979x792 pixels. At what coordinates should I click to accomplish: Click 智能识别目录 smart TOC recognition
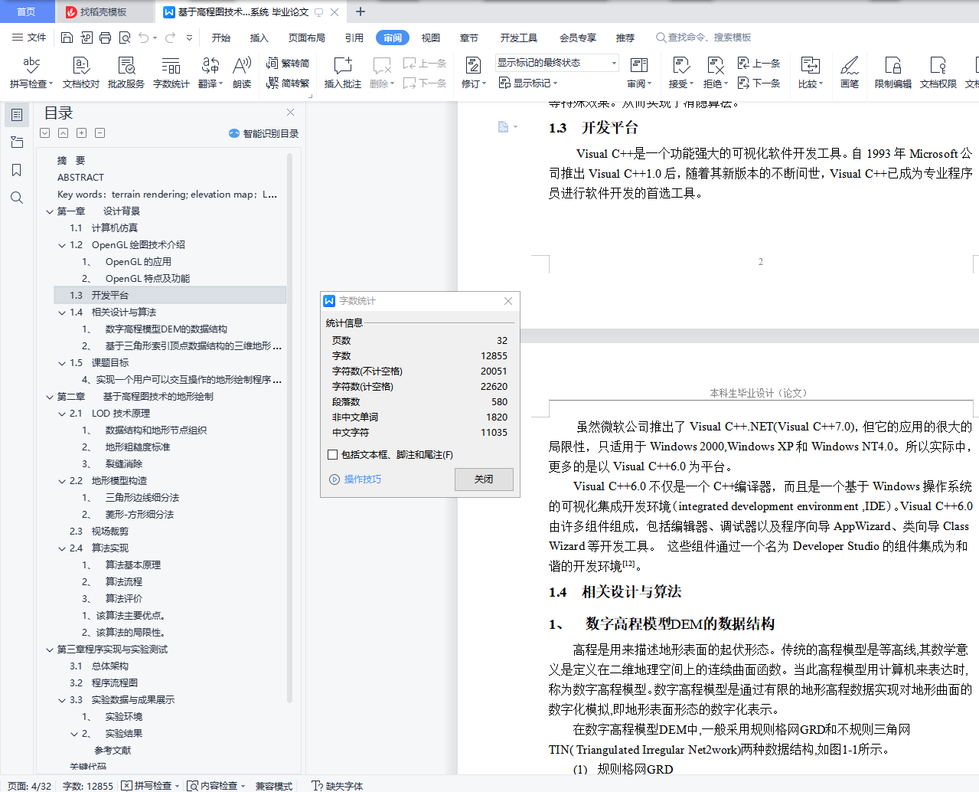tap(263, 133)
